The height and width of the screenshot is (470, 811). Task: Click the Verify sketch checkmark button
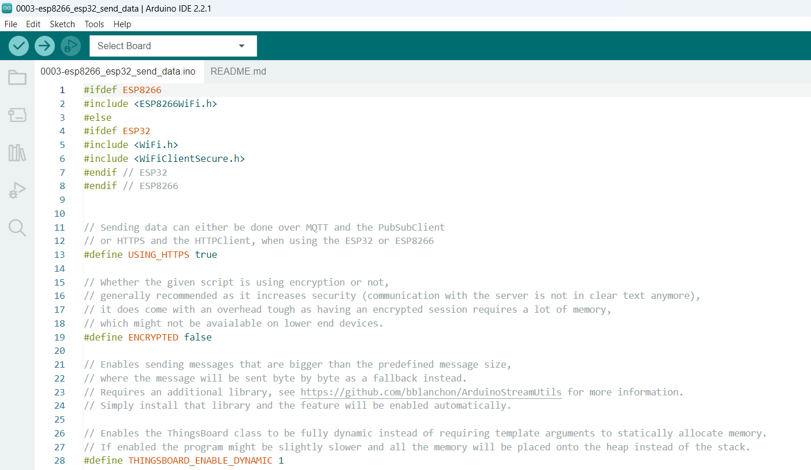(x=18, y=46)
